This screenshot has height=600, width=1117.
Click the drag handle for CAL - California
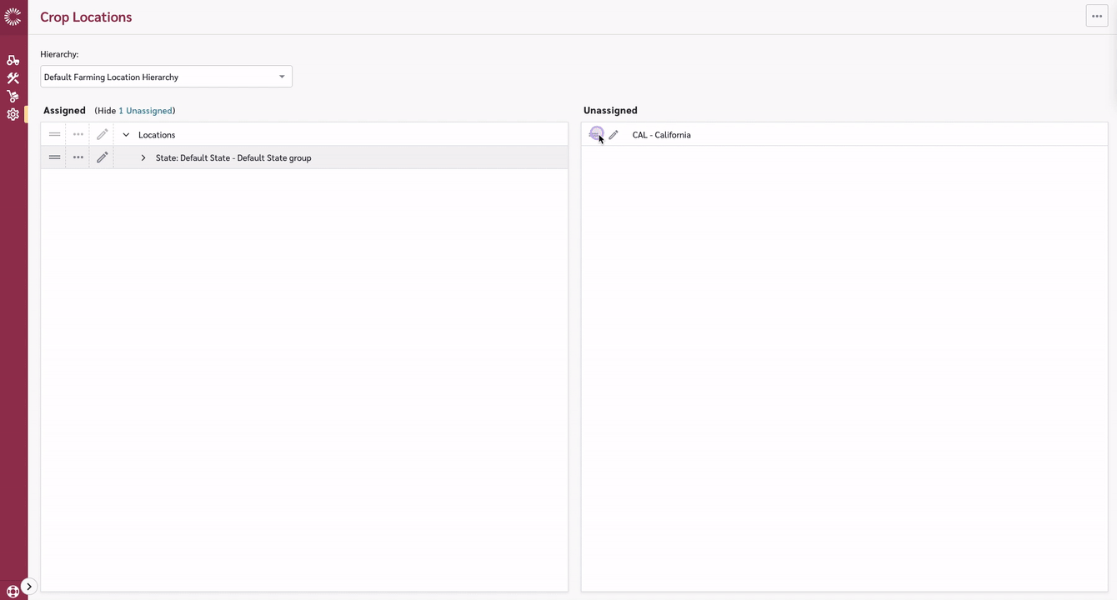pos(595,134)
